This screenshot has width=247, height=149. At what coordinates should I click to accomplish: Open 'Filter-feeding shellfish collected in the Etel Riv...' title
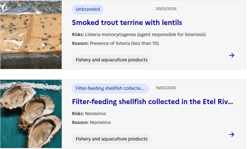pos(153,102)
